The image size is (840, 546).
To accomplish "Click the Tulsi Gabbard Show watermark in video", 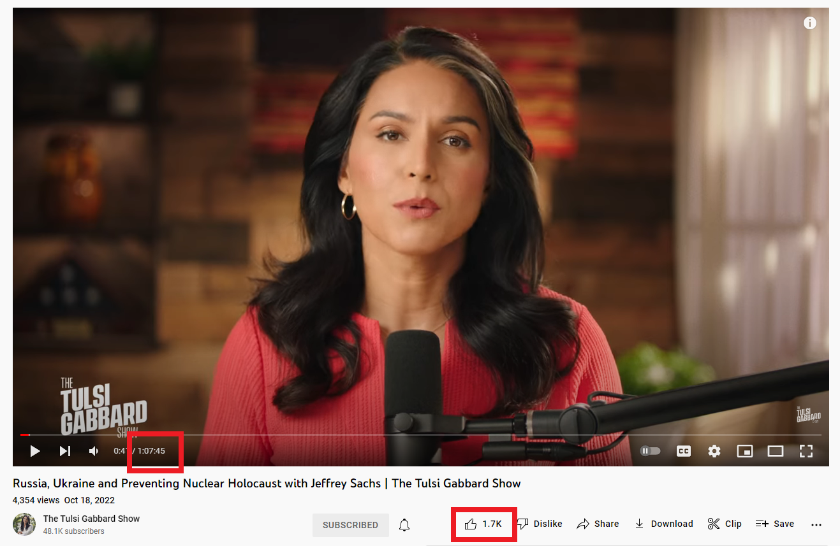I will click(808, 414).
